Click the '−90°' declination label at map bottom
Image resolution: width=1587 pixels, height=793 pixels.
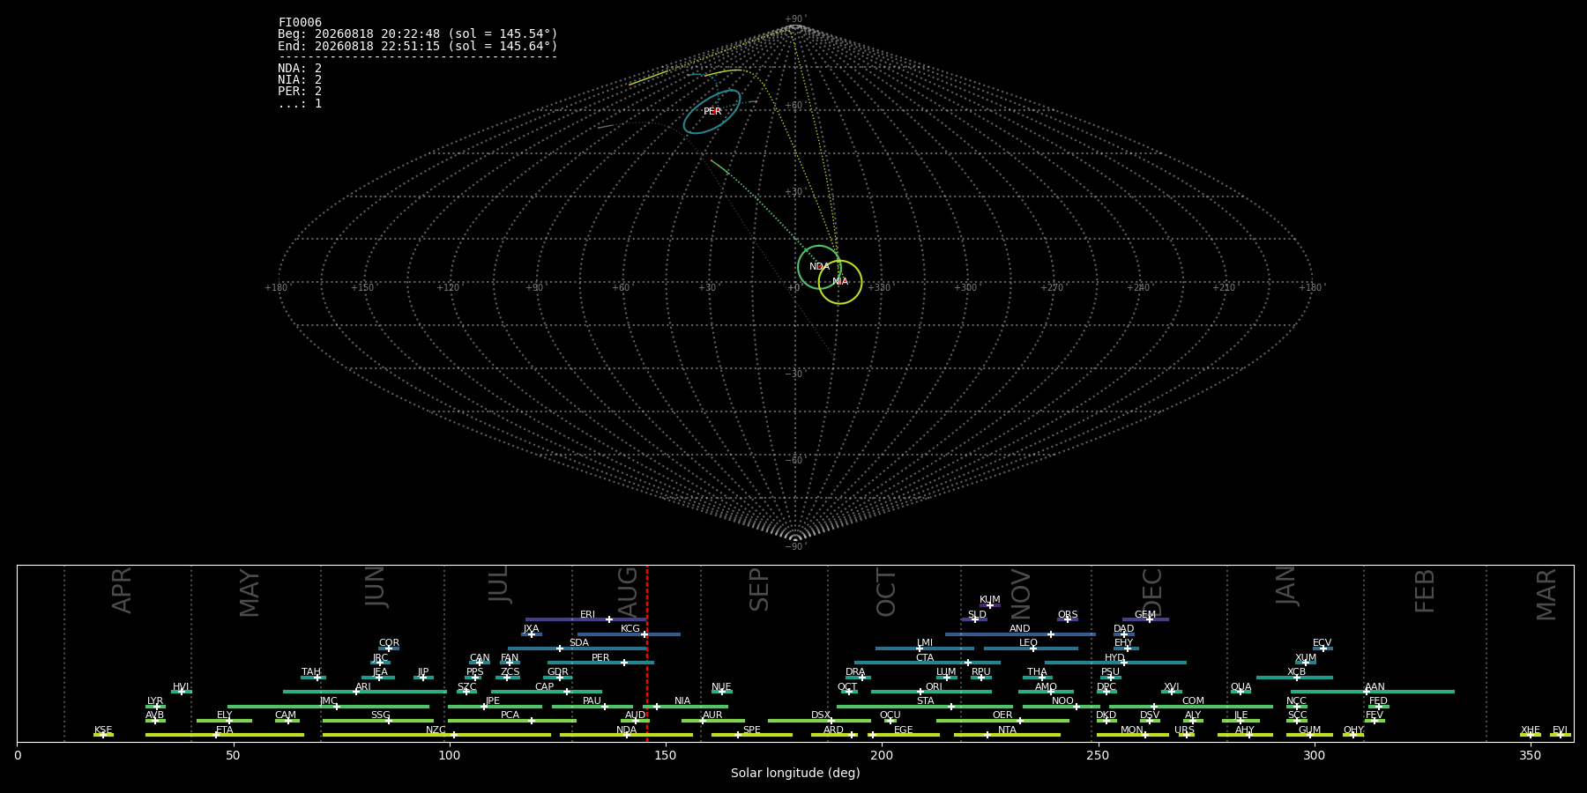point(795,547)
